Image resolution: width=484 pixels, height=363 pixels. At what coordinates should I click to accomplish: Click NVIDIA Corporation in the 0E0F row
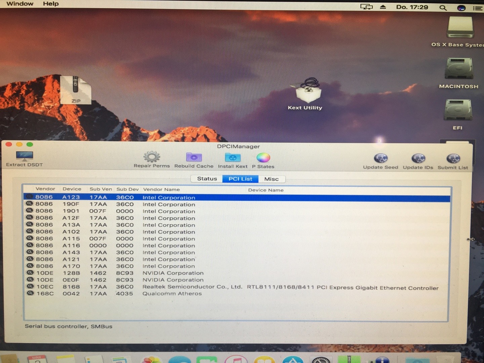pos(173,280)
